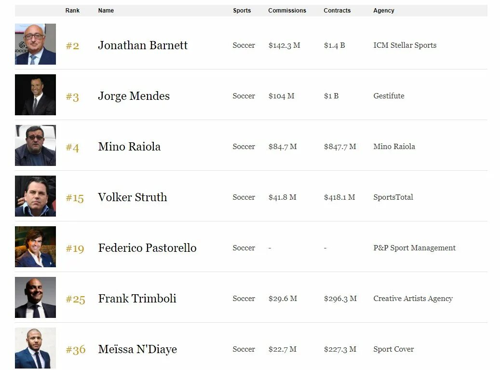Screen dimensions: 500x370
Task: Open Meïssa N'Diaye's headshot thumbnail
Action: tap(35, 348)
